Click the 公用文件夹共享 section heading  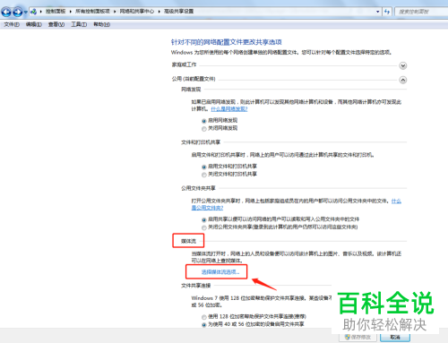click(x=198, y=188)
